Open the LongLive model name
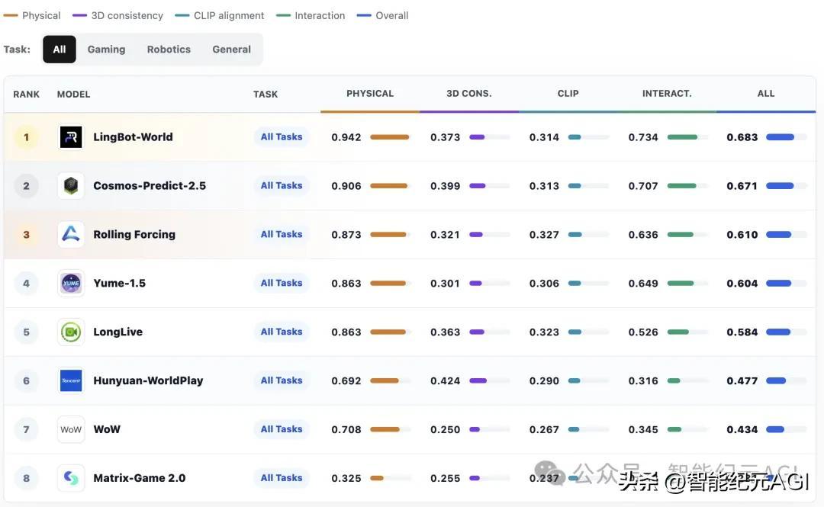 click(x=117, y=332)
